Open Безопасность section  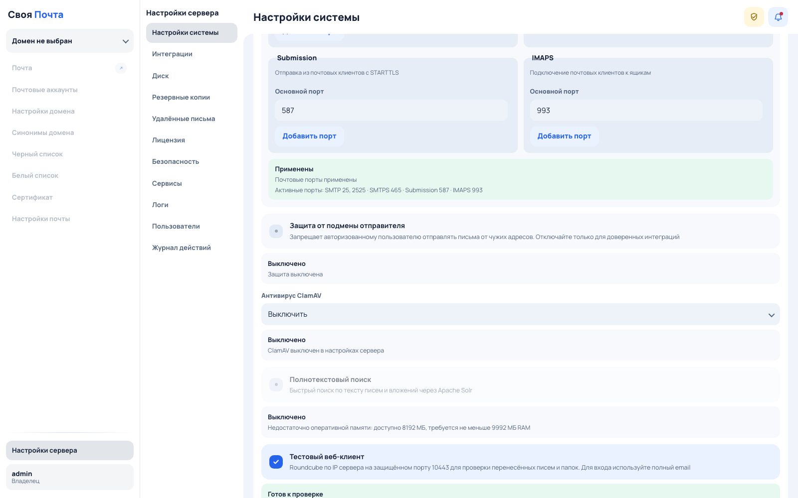click(192, 161)
